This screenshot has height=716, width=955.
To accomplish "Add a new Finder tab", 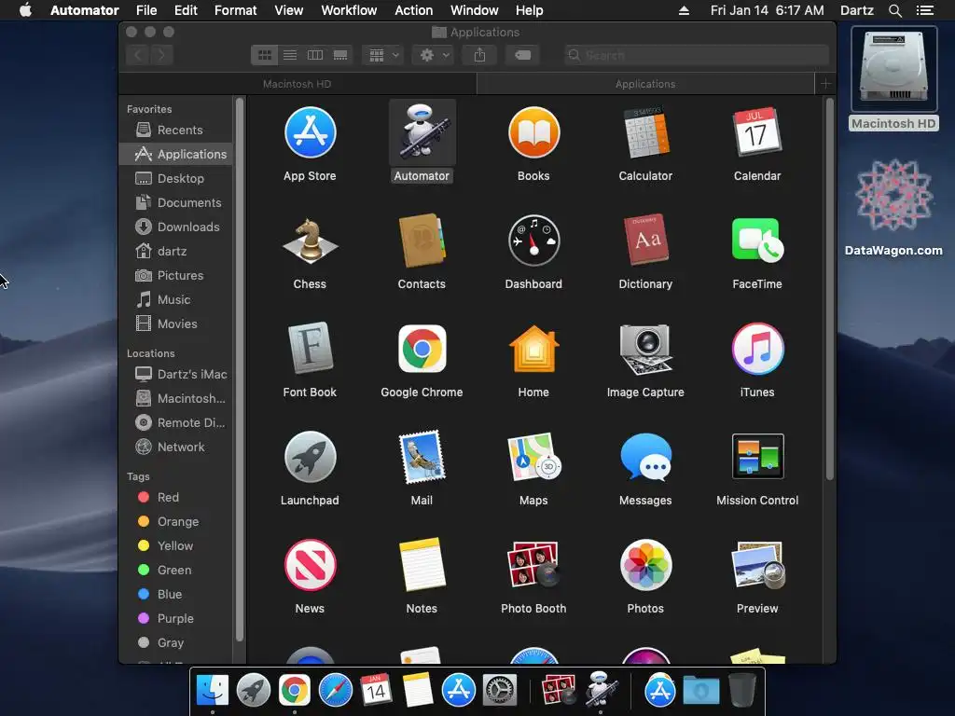I will click(x=825, y=84).
